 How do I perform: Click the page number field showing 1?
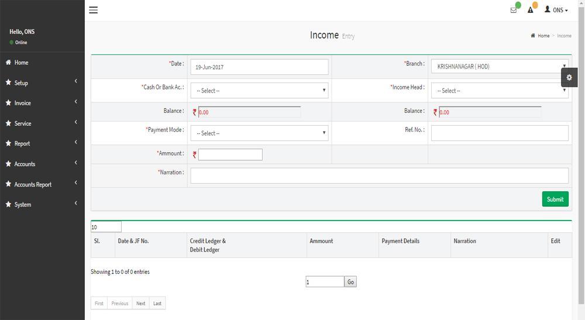coord(325,282)
